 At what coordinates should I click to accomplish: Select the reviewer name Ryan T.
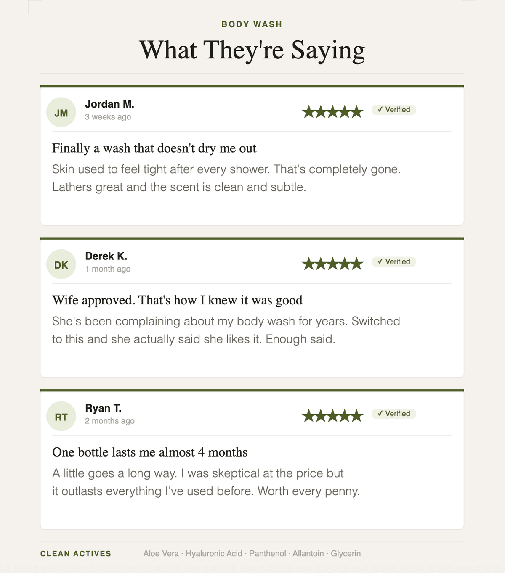point(103,408)
